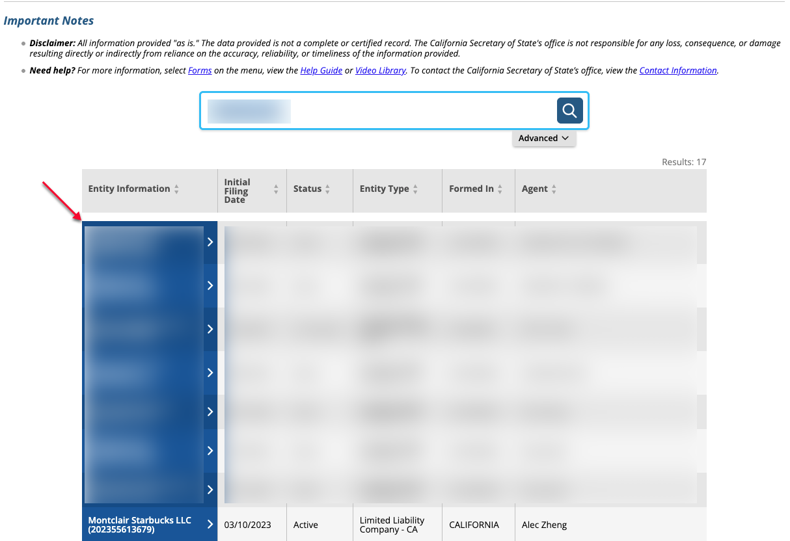Click the sort arrows beside Status
This screenshot has width=790, height=541.
(327, 189)
